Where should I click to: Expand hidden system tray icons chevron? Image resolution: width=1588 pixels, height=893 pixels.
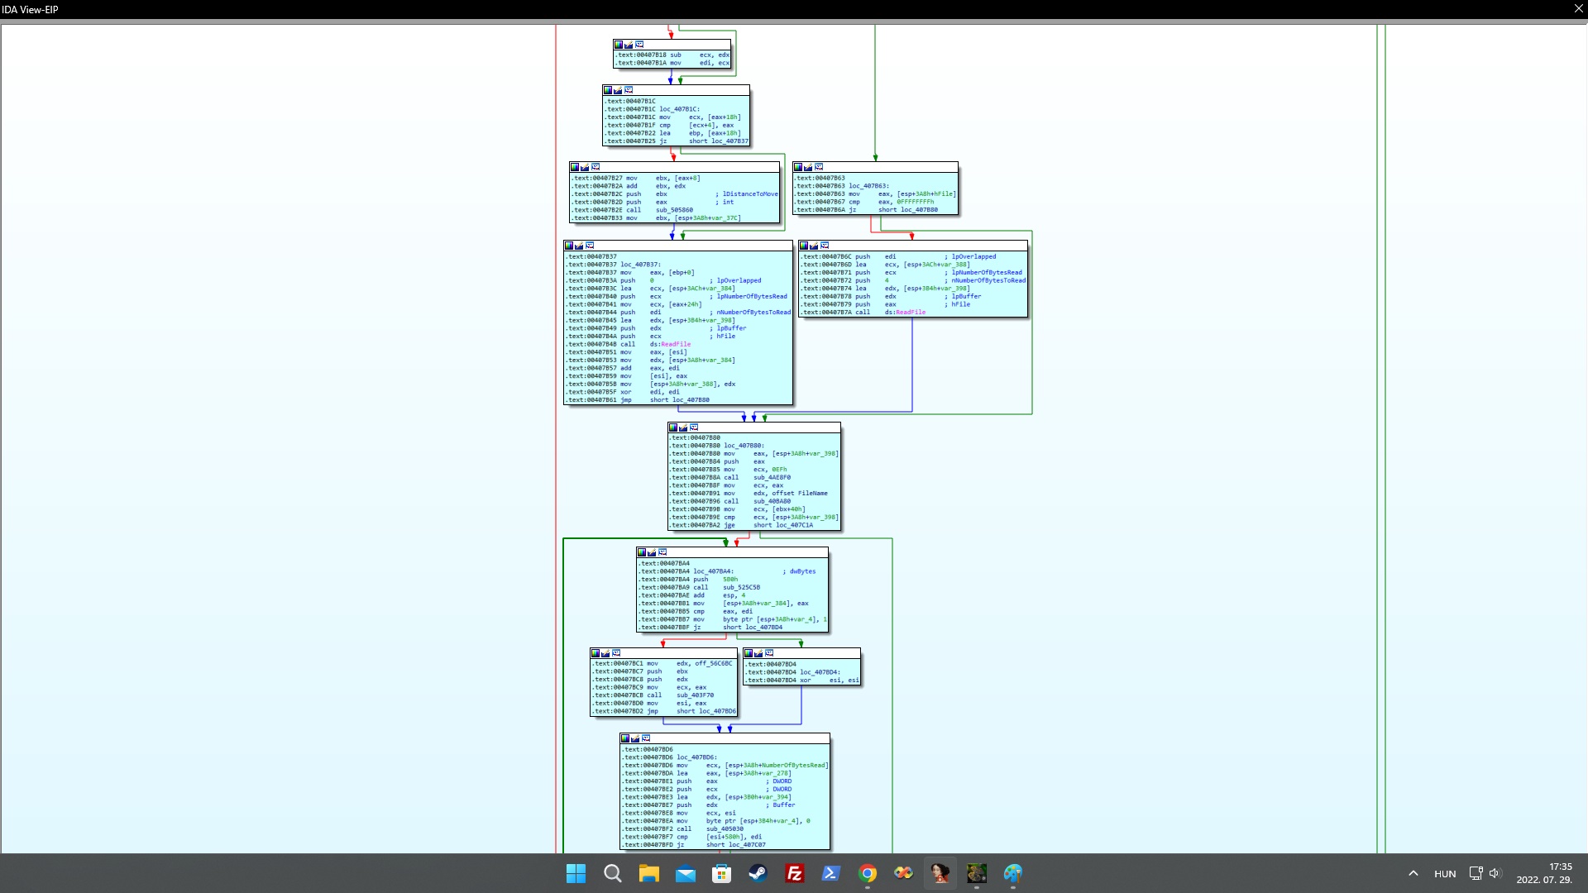click(1413, 873)
